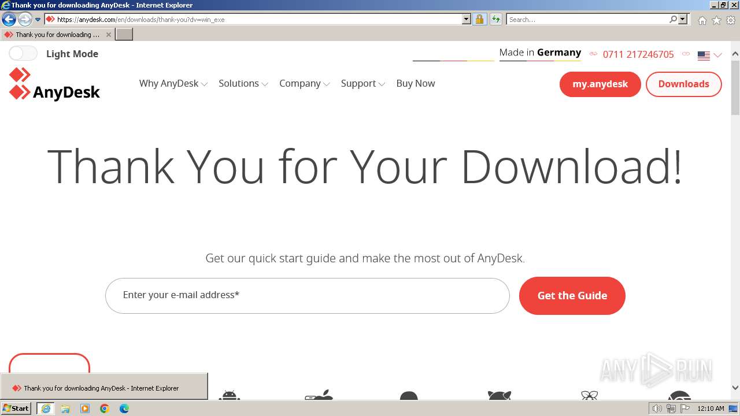Select the Thank you for downloading taskbar preview
This screenshot has width=740, height=416.
[x=104, y=387]
